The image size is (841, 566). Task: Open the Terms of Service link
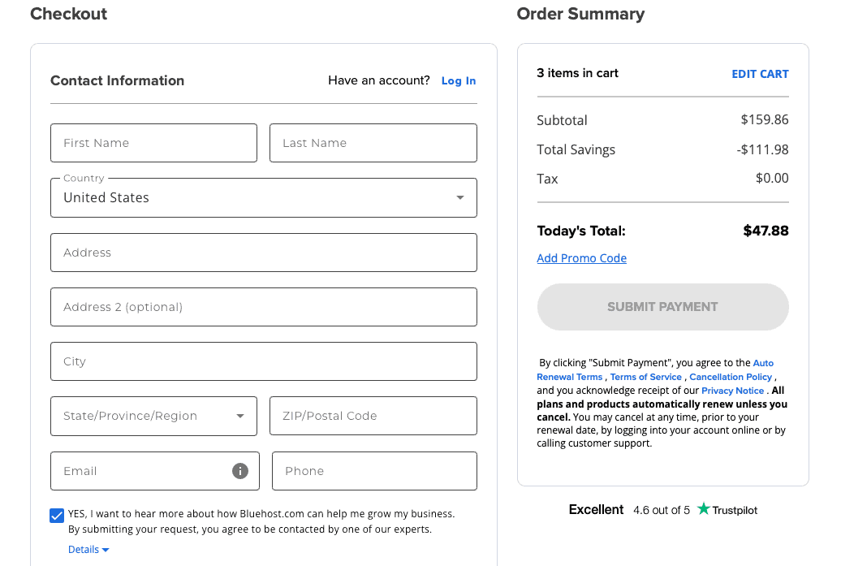[x=645, y=377]
